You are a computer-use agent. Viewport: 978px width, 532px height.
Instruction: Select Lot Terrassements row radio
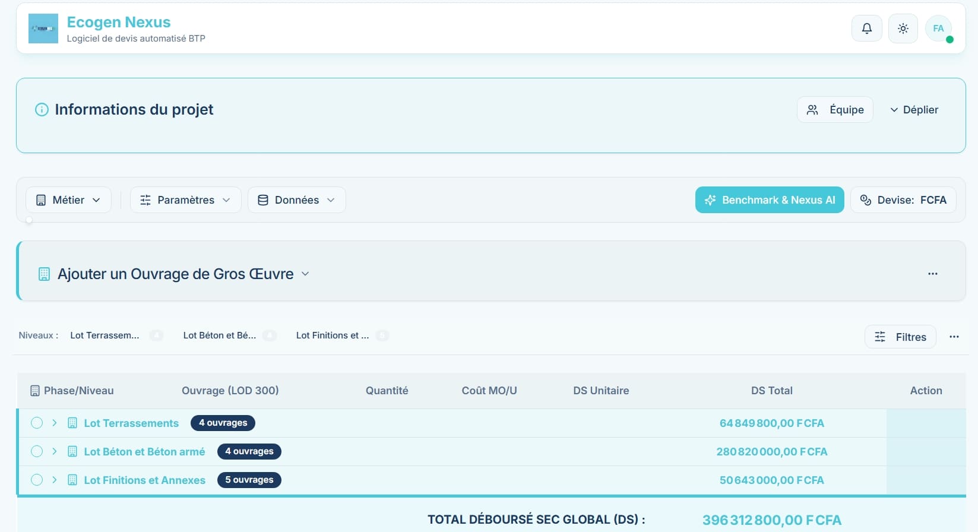pyautogui.click(x=37, y=423)
